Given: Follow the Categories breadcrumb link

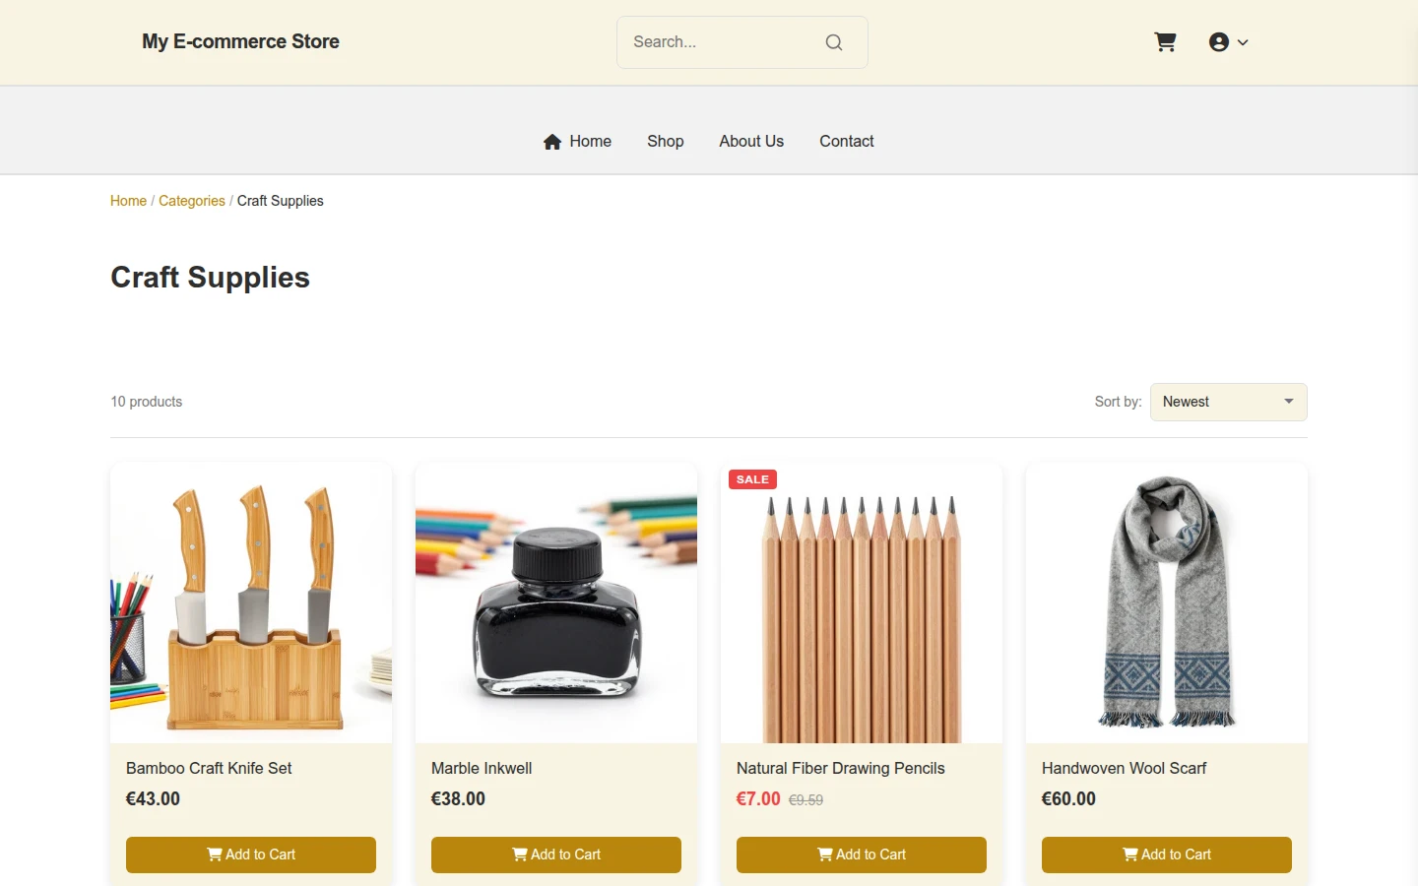Looking at the screenshot, I should tap(192, 201).
